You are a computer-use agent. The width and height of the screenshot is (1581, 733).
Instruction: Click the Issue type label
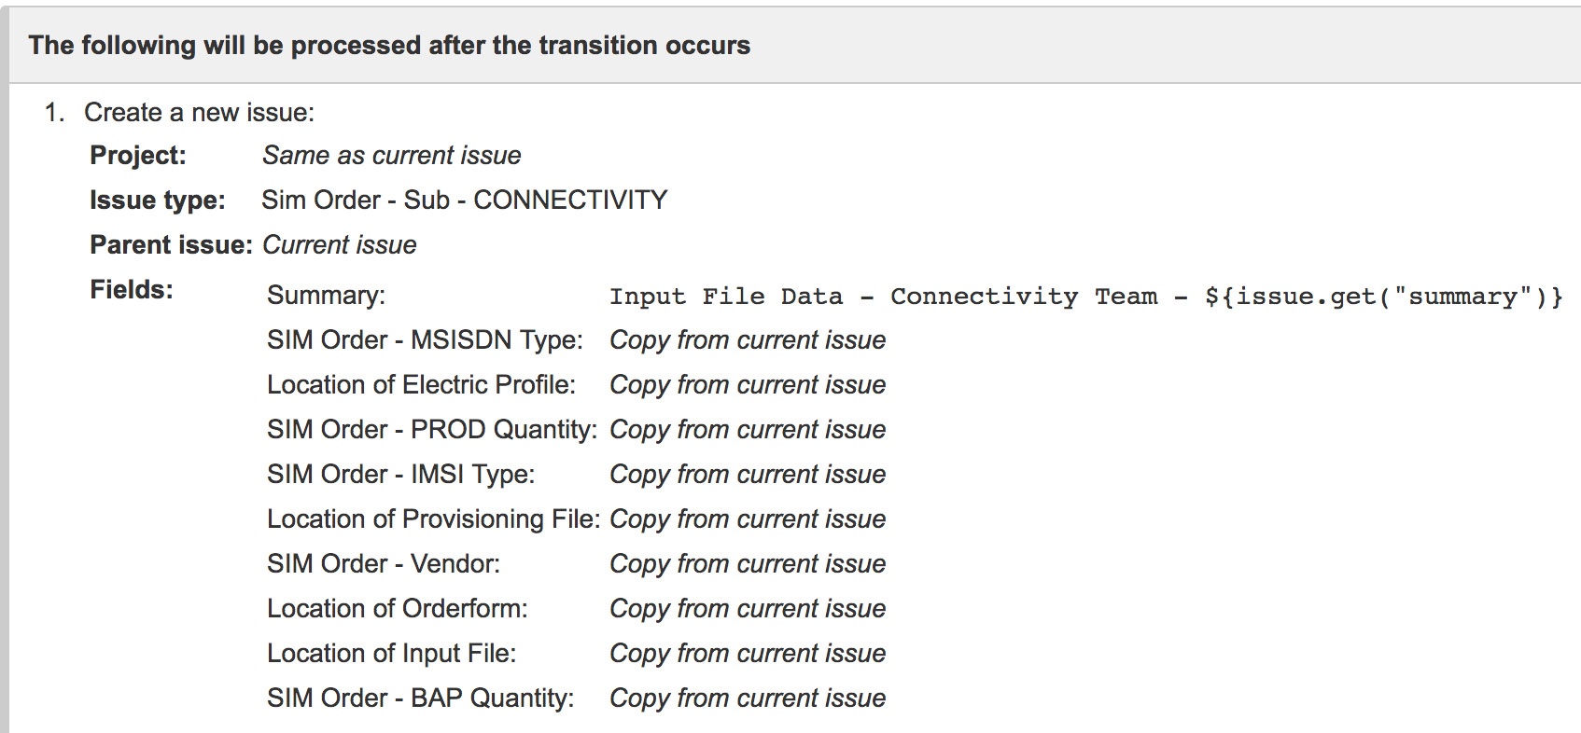(x=158, y=201)
